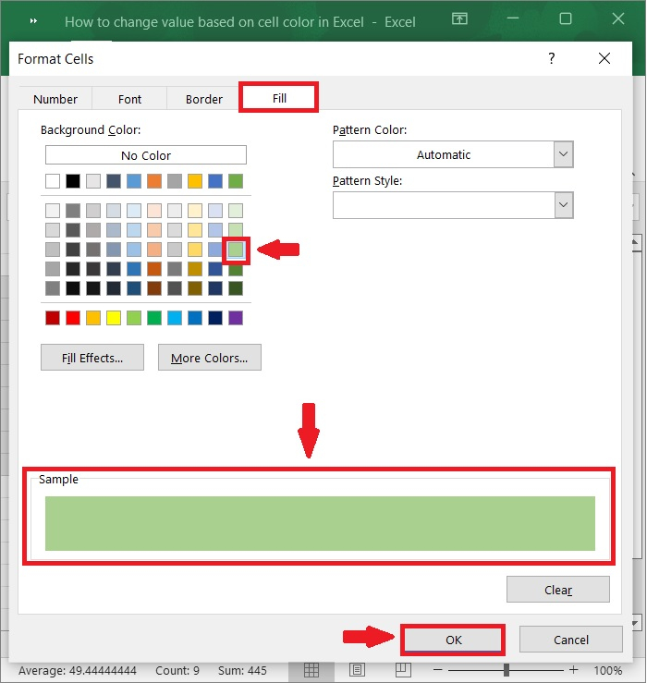This screenshot has width=647, height=683.
Task: Open the Border tab
Action: pyautogui.click(x=203, y=99)
